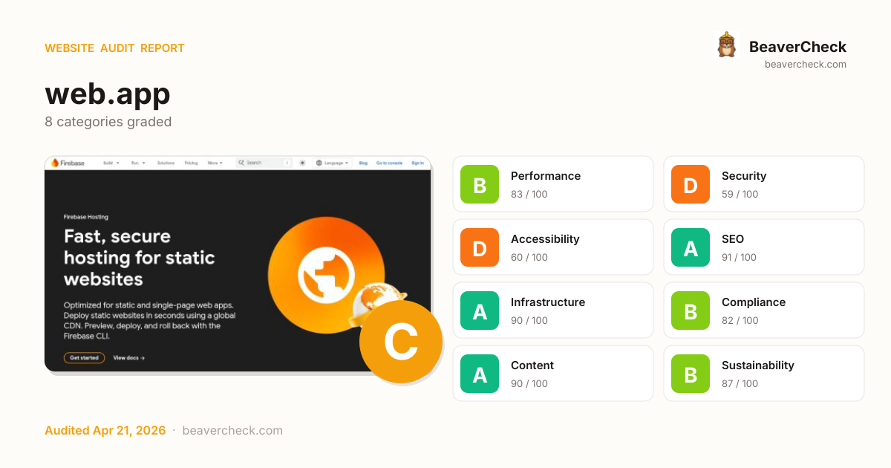Select the Solutions menu item
The height and width of the screenshot is (468, 891).
coord(166,163)
